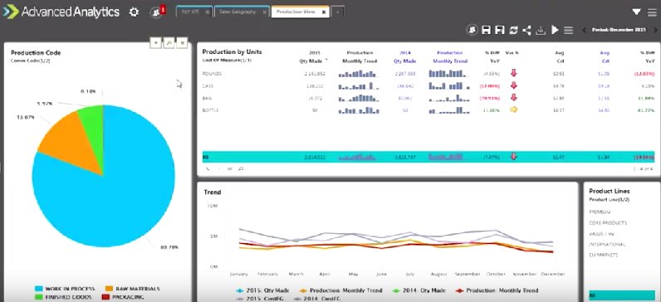661x302 pixels.
Task: Click the Advanced Analytics logo
Action: (61, 12)
